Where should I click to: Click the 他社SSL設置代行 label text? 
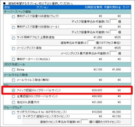pos(28,102)
